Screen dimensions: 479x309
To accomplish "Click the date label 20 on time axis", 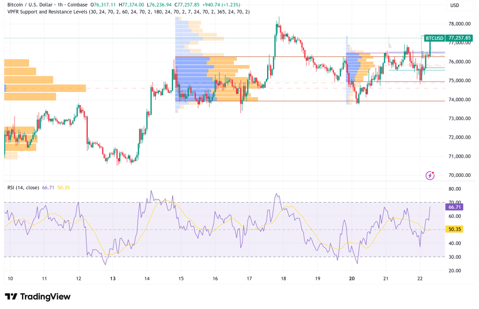I will pos(351,279).
